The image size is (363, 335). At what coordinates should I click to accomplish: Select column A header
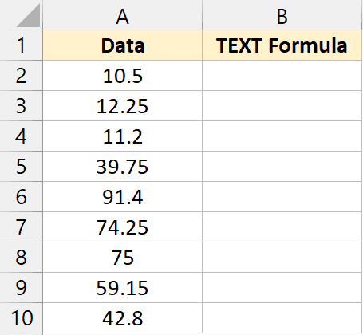click(123, 15)
